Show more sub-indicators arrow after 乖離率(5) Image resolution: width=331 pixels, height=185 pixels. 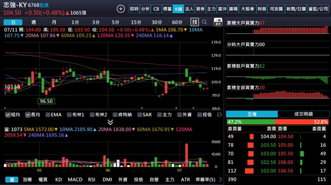[x=221, y=179]
